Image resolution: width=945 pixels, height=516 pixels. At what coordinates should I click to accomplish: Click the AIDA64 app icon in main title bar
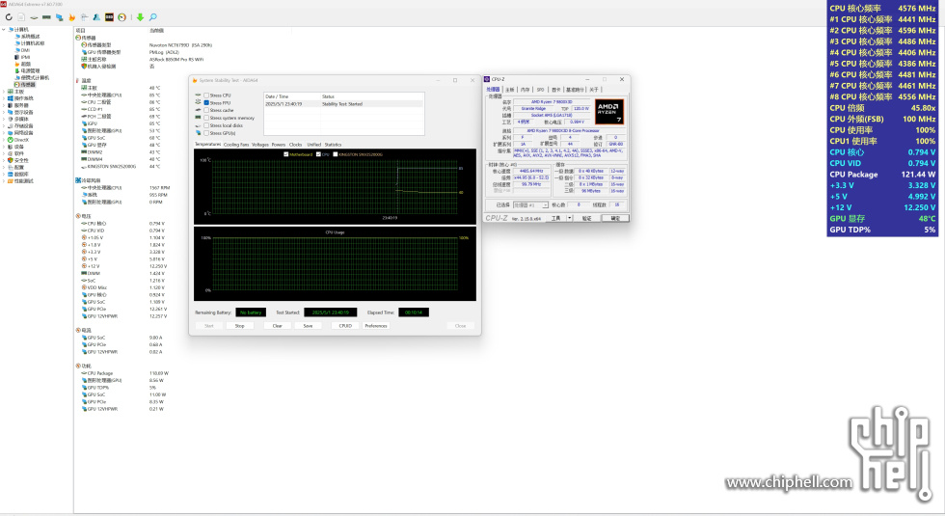[3, 4]
